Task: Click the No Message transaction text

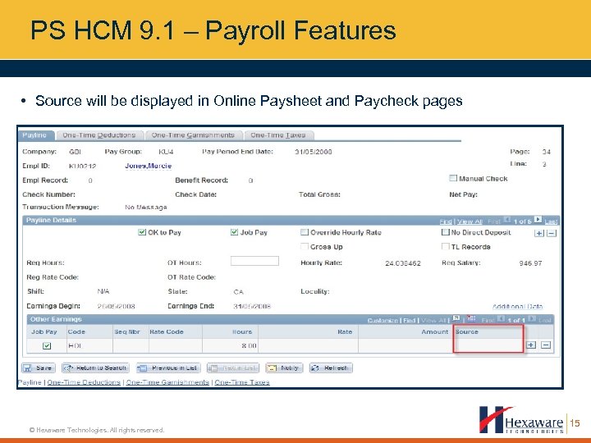Action: tap(146, 208)
